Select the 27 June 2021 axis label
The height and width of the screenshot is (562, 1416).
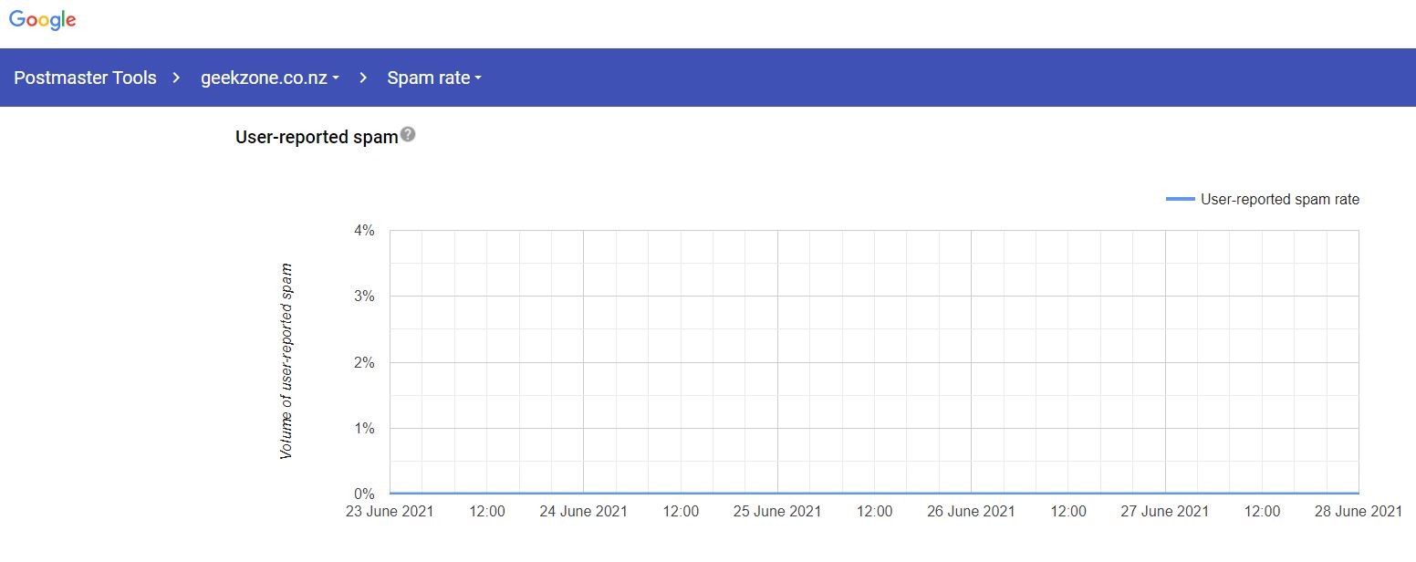click(x=1165, y=512)
